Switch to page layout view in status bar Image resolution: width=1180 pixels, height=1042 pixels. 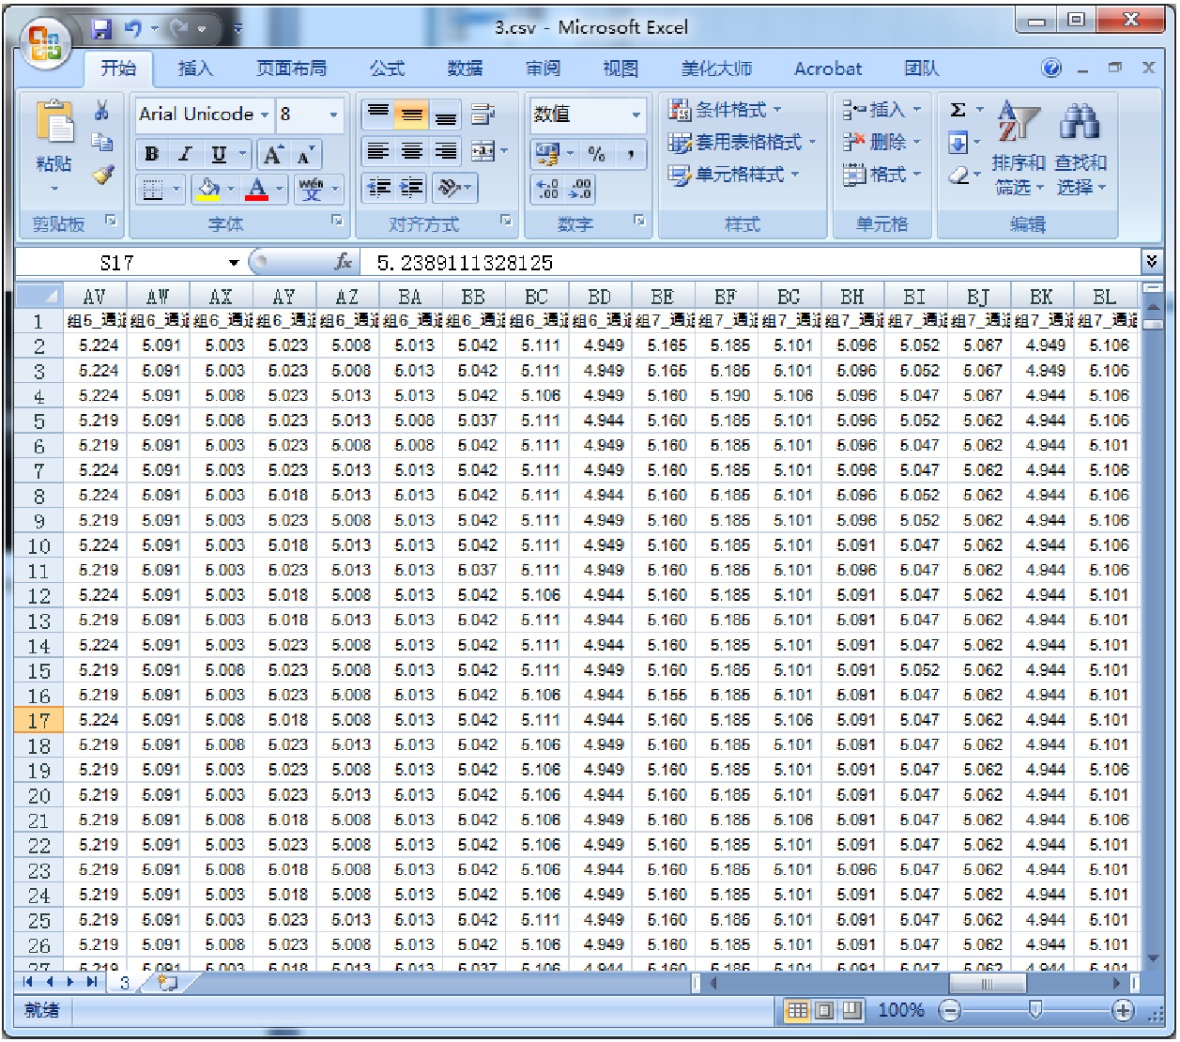click(824, 1011)
